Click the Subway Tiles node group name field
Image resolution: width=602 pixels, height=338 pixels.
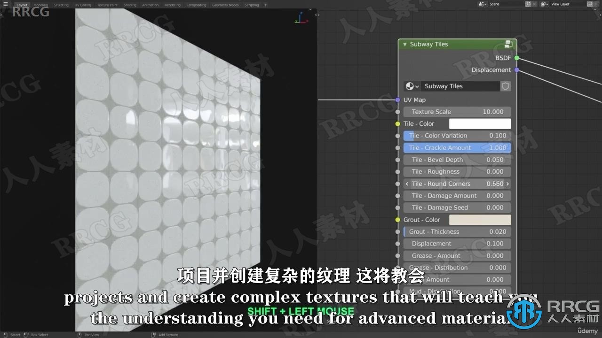point(460,86)
